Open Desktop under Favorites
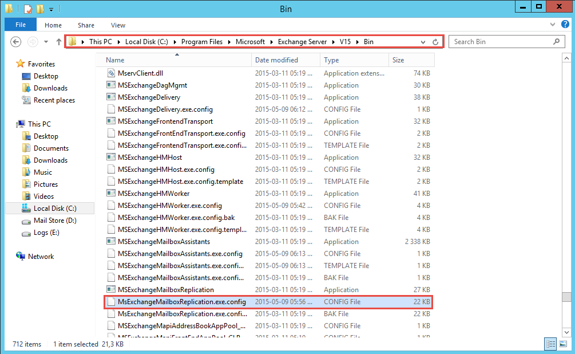Image resolution: width=575 pixels, height=354 pixels. [46, 76]
